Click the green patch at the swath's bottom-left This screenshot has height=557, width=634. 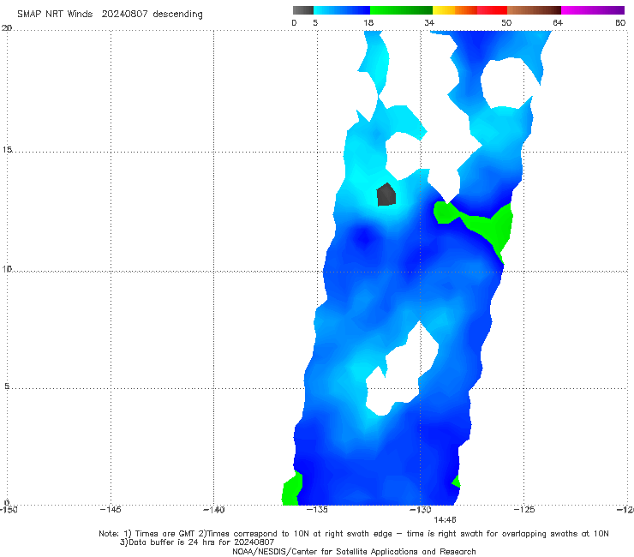[292, 488]
